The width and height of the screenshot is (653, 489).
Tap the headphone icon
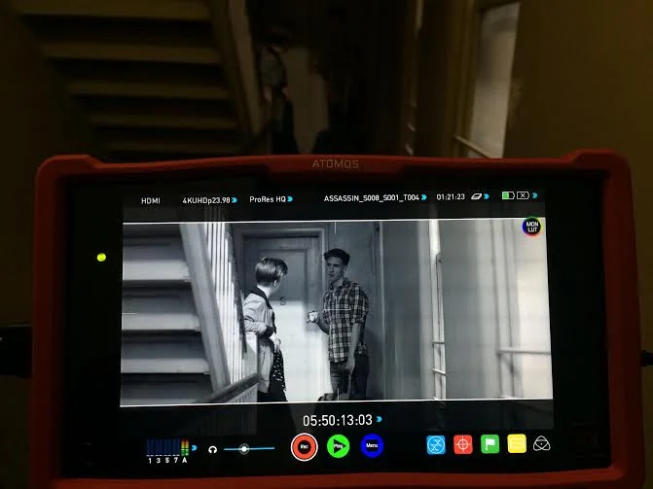coord(213,449)
